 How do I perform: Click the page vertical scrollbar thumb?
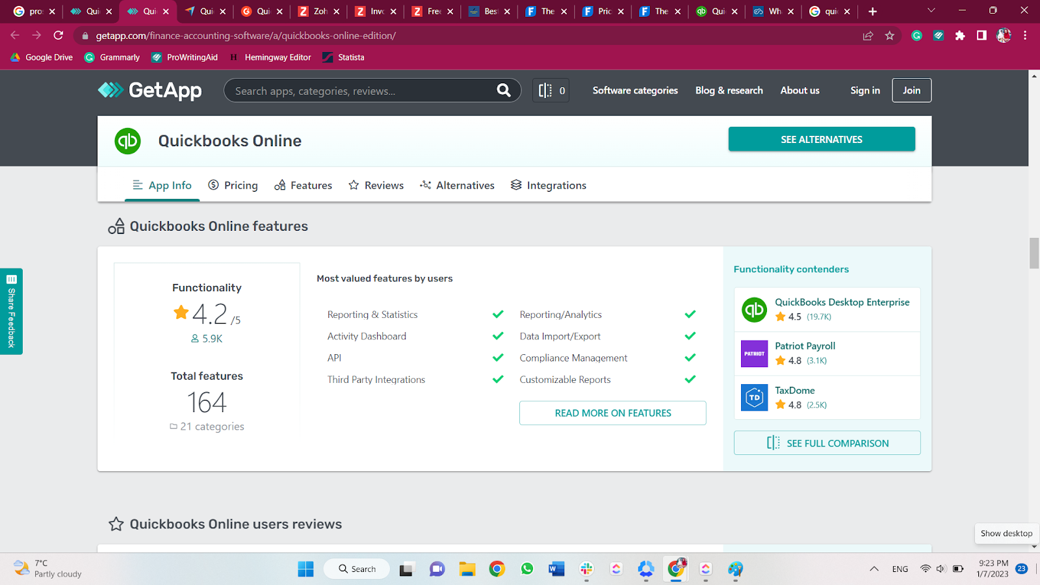point(1034,253)
